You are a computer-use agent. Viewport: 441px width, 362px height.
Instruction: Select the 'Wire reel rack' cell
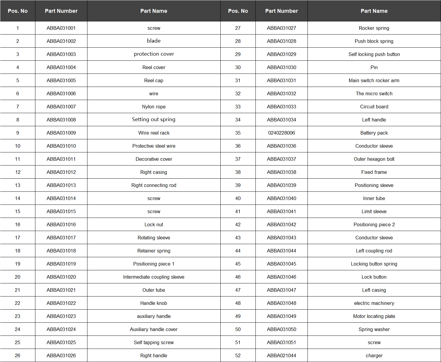pyautogui.click(x=154, y=133)
